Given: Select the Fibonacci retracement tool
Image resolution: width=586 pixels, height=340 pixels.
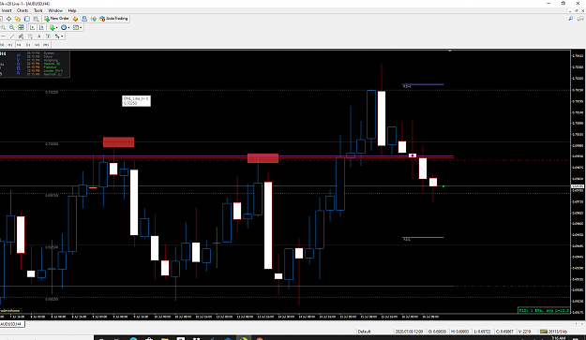Looking at the screenshot, I should [30, 37].
